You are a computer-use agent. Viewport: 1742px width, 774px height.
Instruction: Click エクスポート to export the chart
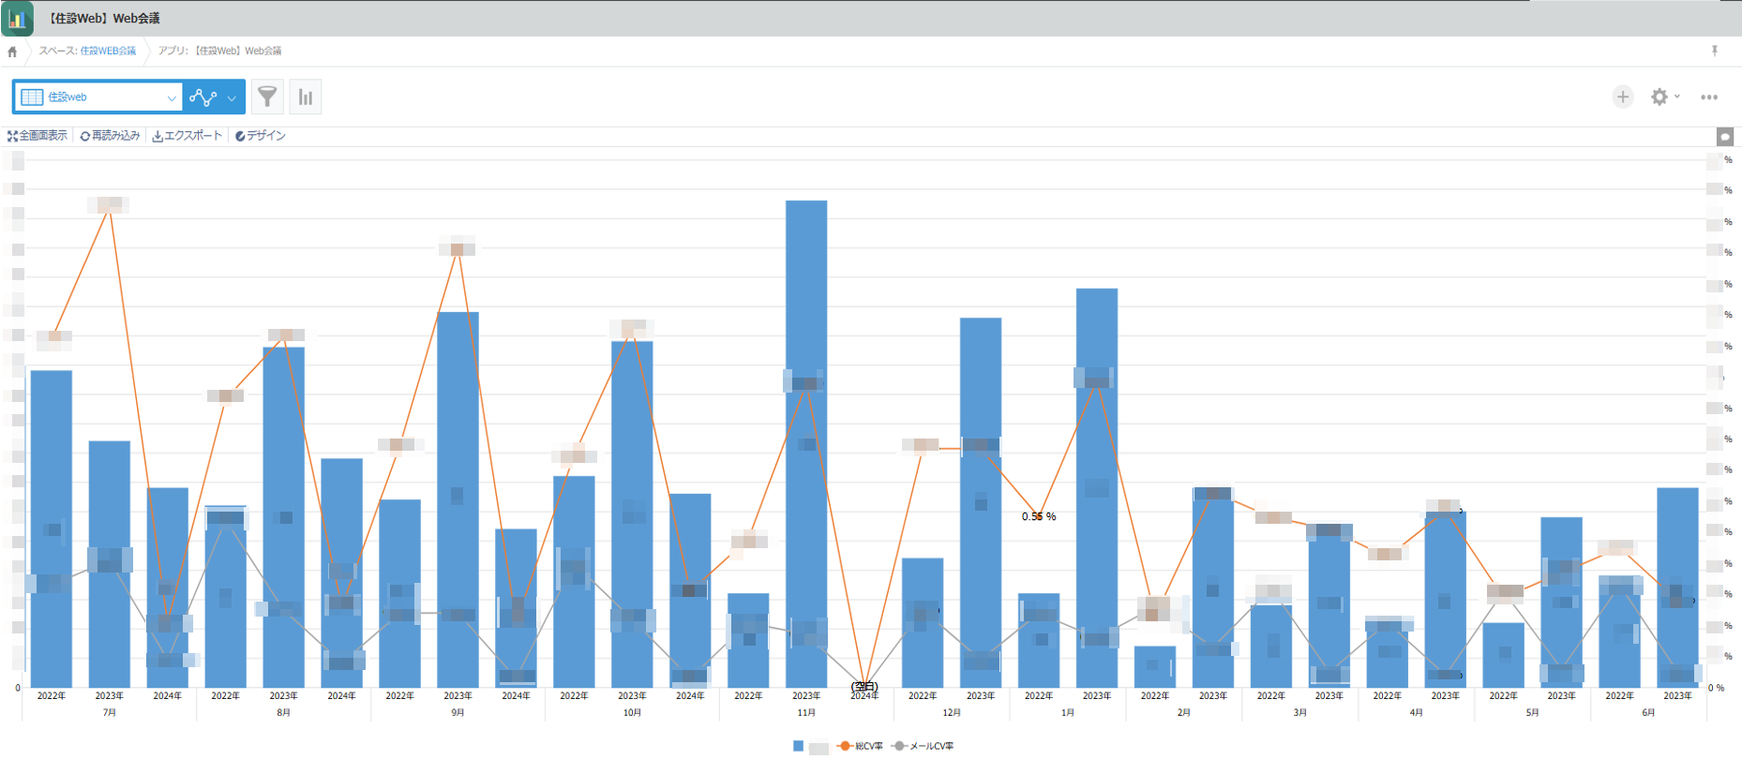tap(188, 136)
